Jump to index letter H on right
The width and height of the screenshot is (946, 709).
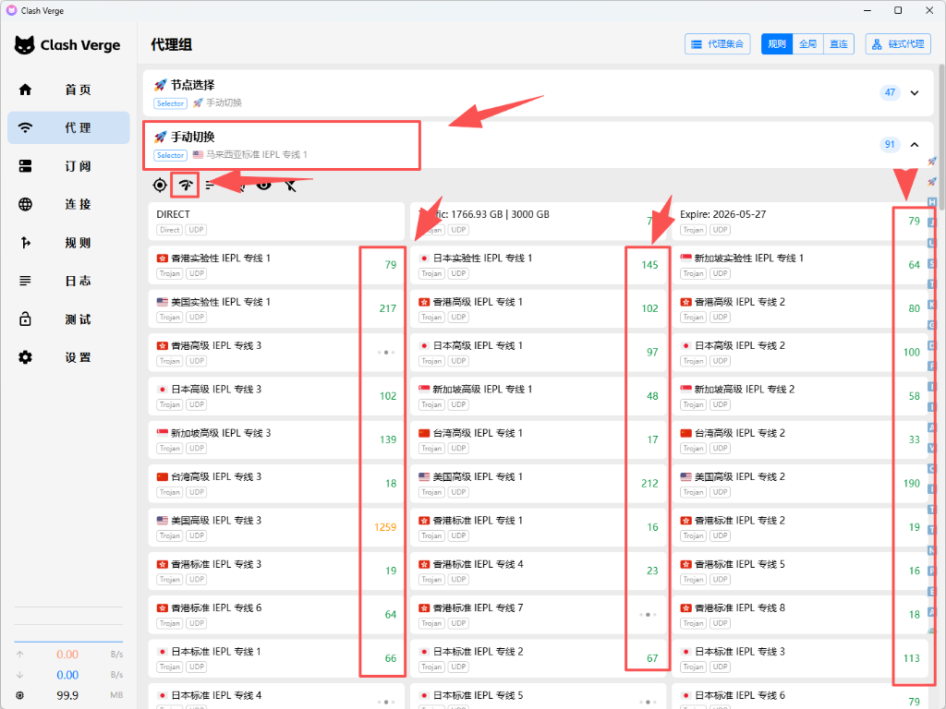click(x=932, y=202)
